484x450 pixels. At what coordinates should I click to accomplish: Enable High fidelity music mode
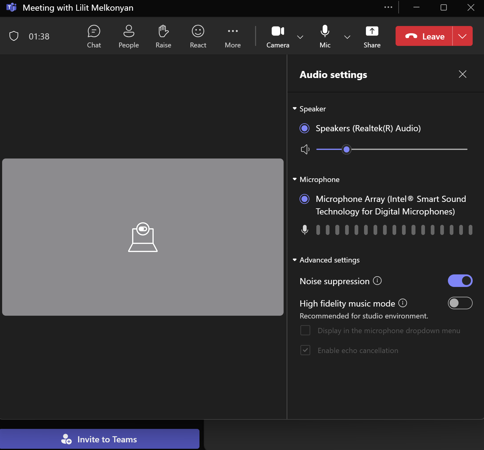460,303
